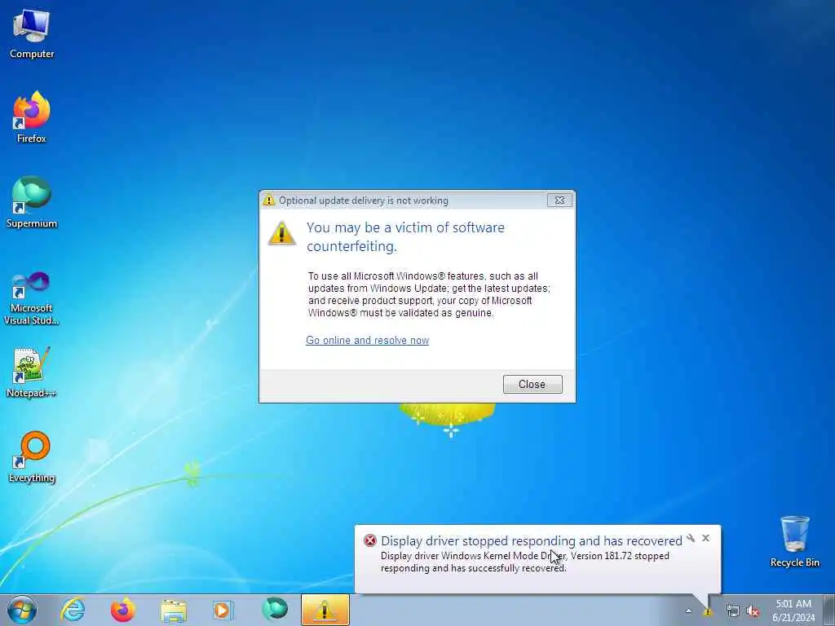Open the clock showing 5:01 AM
835x626 pixels.
[793, 611]
